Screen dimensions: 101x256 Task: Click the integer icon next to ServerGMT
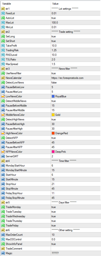pos(3,156)
